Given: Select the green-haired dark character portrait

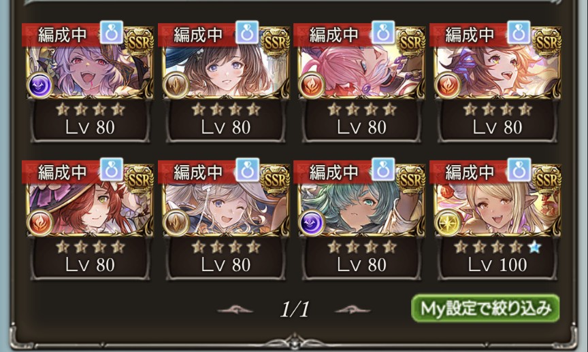Looking at the screenshot, I should click(361, 202).
